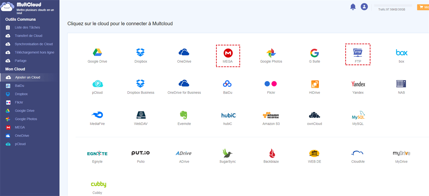Click the Flickr dots icon in grid
The width and height of the screenshot is (429, 196).
click(x=271, y=84)
